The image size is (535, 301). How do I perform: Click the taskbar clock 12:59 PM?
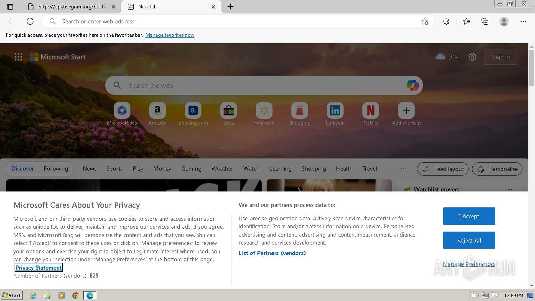514,296
